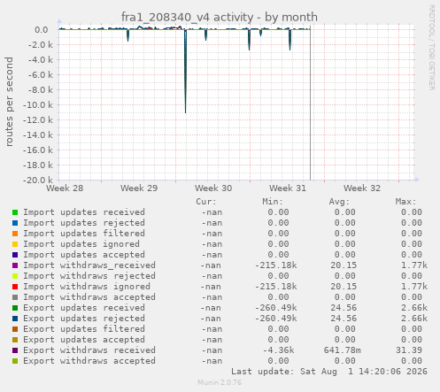Click the Export updates received legend label
The width and height of the screenshot is (440, 392).
click(x=84, y=308)
